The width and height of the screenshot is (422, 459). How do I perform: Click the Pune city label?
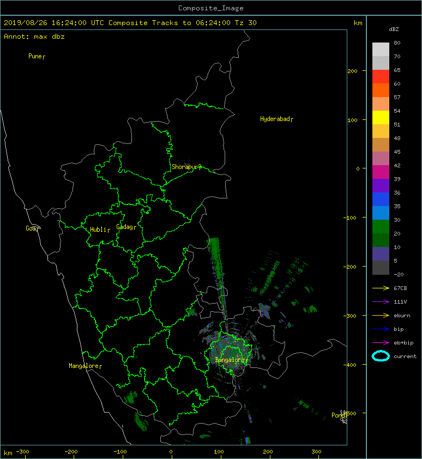35,56
